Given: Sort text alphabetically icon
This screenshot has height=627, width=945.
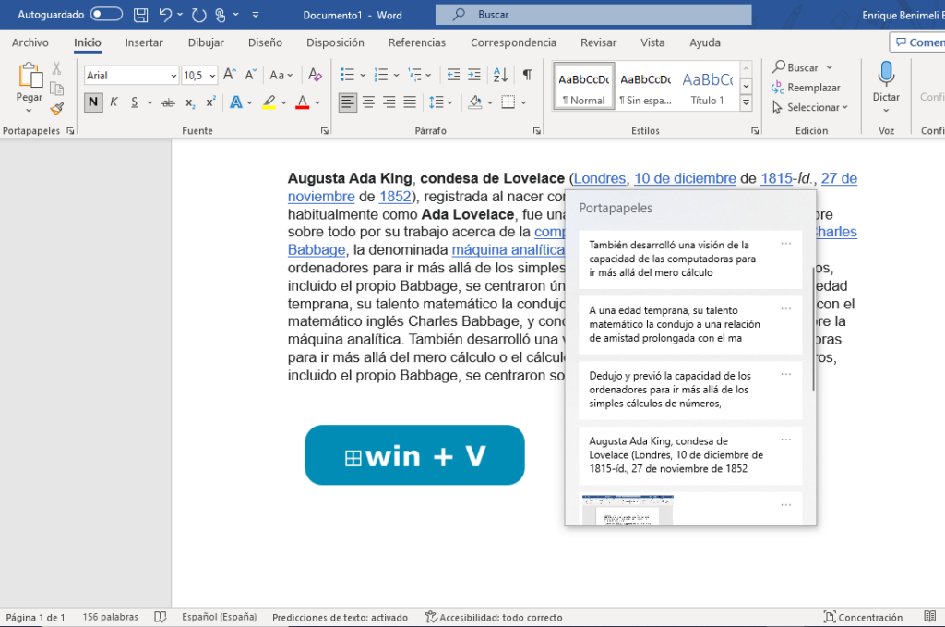Looking at the screenshot, I should 501,75.
